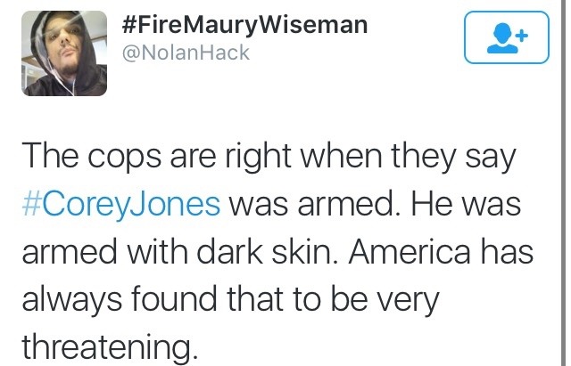Tap the word "has" after America
The width and height of the screenshot is (571, 366).
tap(507, 251)
